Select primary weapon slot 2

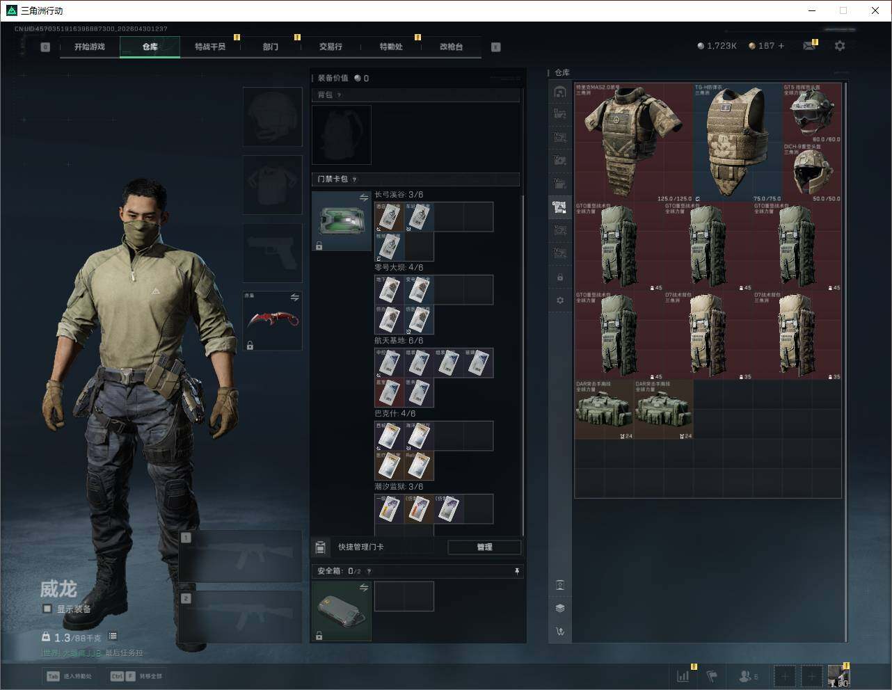pyautogui.click(x=241, y=617)
